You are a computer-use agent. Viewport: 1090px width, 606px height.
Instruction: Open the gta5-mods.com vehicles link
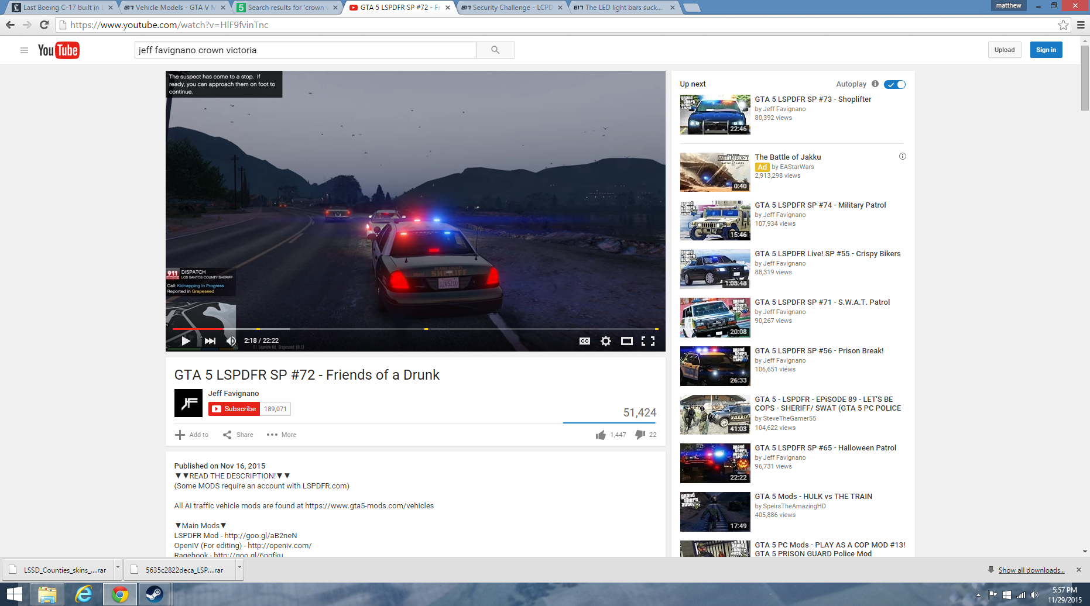pyautogui.click(x=369, y=506)
